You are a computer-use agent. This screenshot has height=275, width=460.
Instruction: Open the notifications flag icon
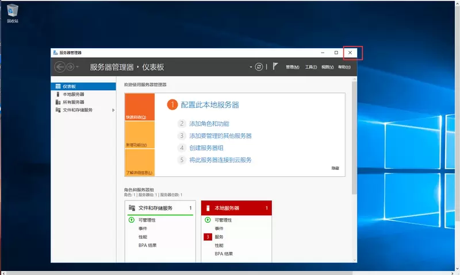click(x=275, y=67)
